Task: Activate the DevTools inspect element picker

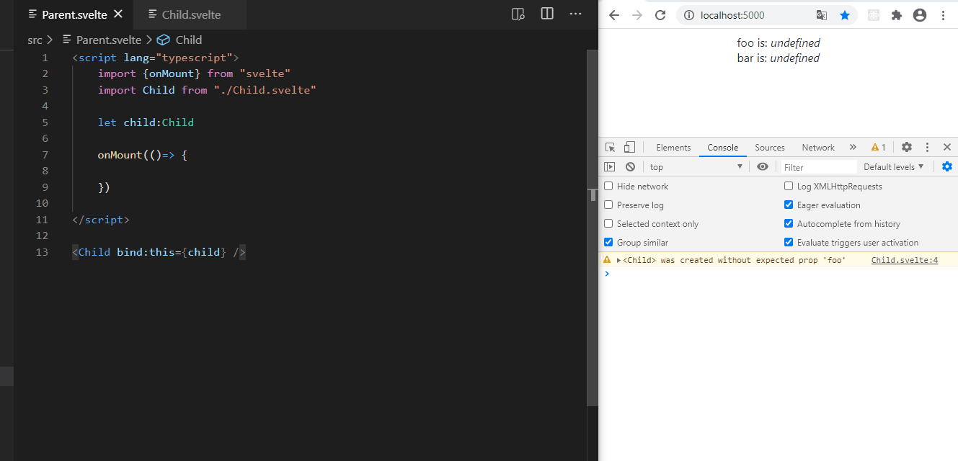Action: (x=611, y=147)
